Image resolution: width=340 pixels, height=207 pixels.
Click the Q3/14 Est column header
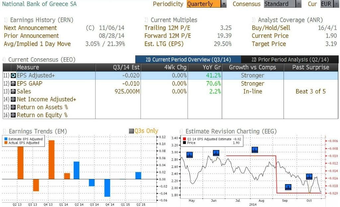(118, 67)
